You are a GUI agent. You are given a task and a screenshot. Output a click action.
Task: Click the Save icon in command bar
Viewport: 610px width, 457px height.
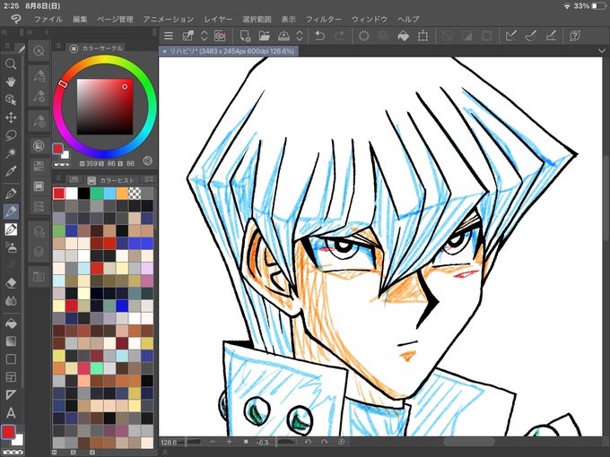coord(283,36)
